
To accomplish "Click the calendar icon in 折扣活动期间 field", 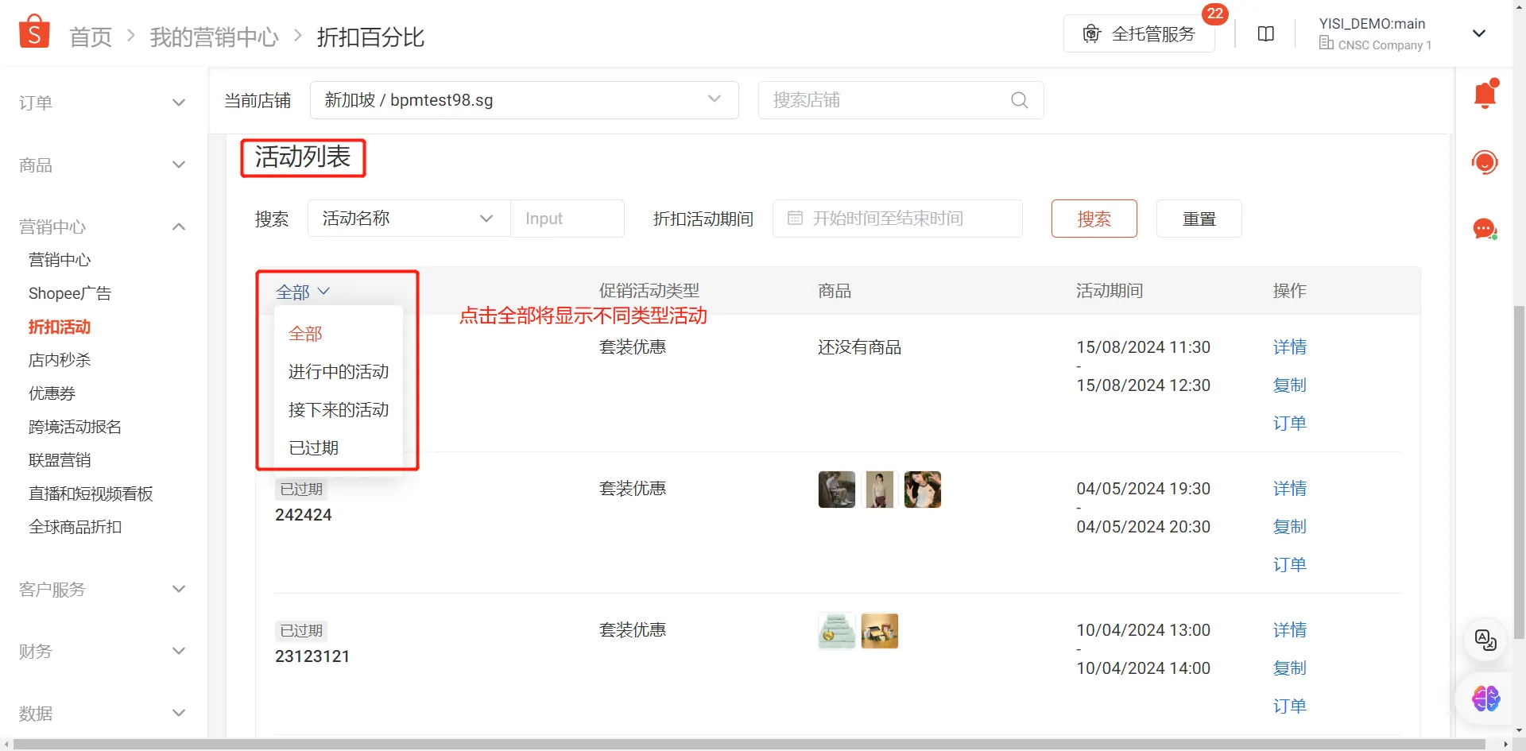I will coord(796,218).
